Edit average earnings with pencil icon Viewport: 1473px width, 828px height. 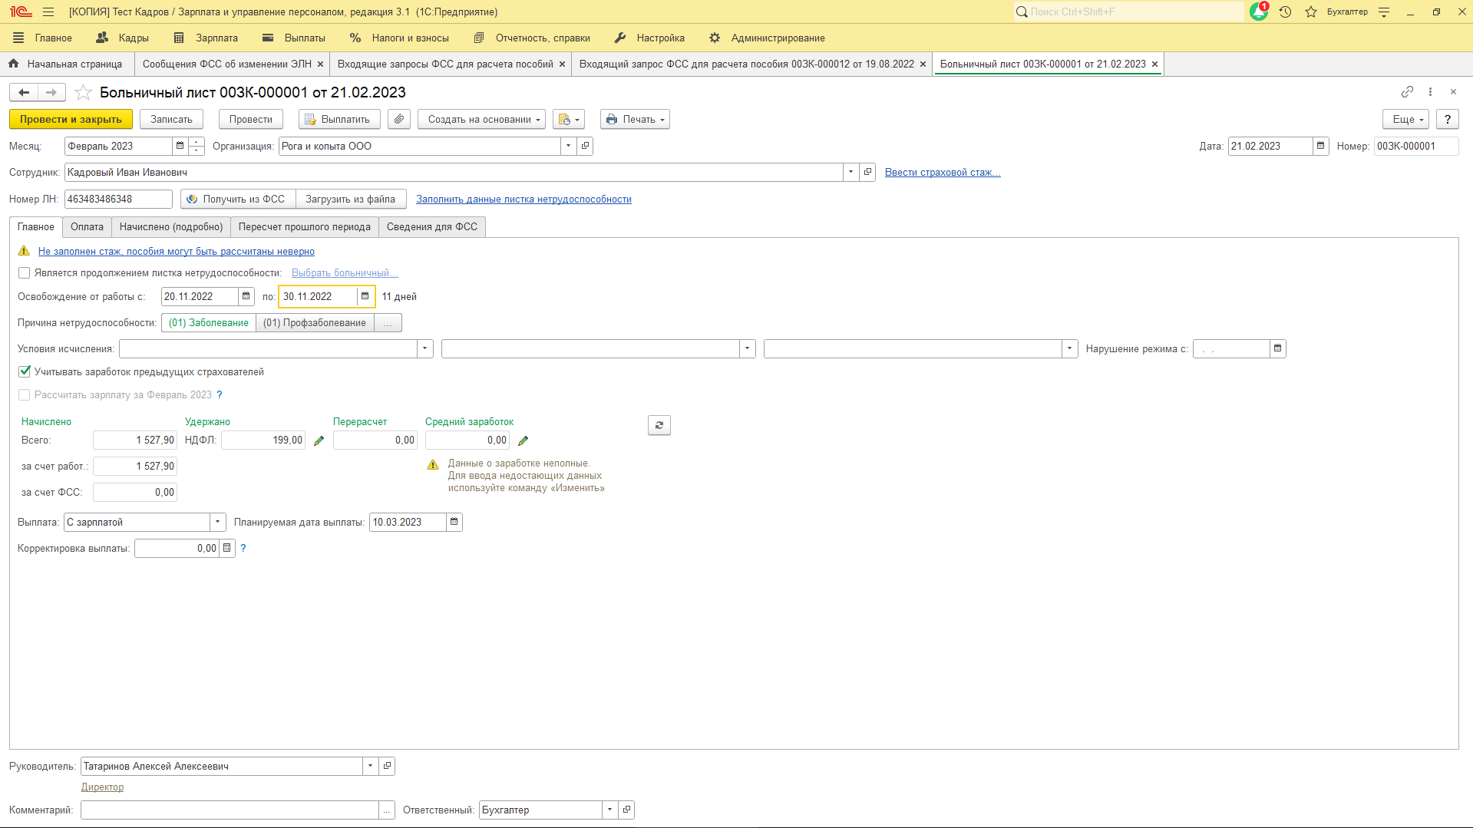coord(523,440)
